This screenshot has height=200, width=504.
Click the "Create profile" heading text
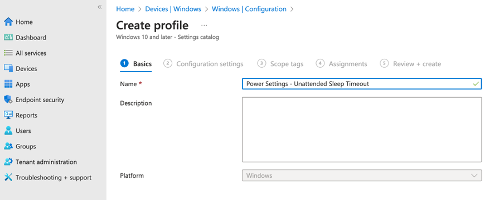152,26
